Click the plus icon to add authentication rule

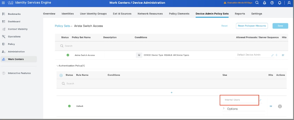click(x=171, y=93)
